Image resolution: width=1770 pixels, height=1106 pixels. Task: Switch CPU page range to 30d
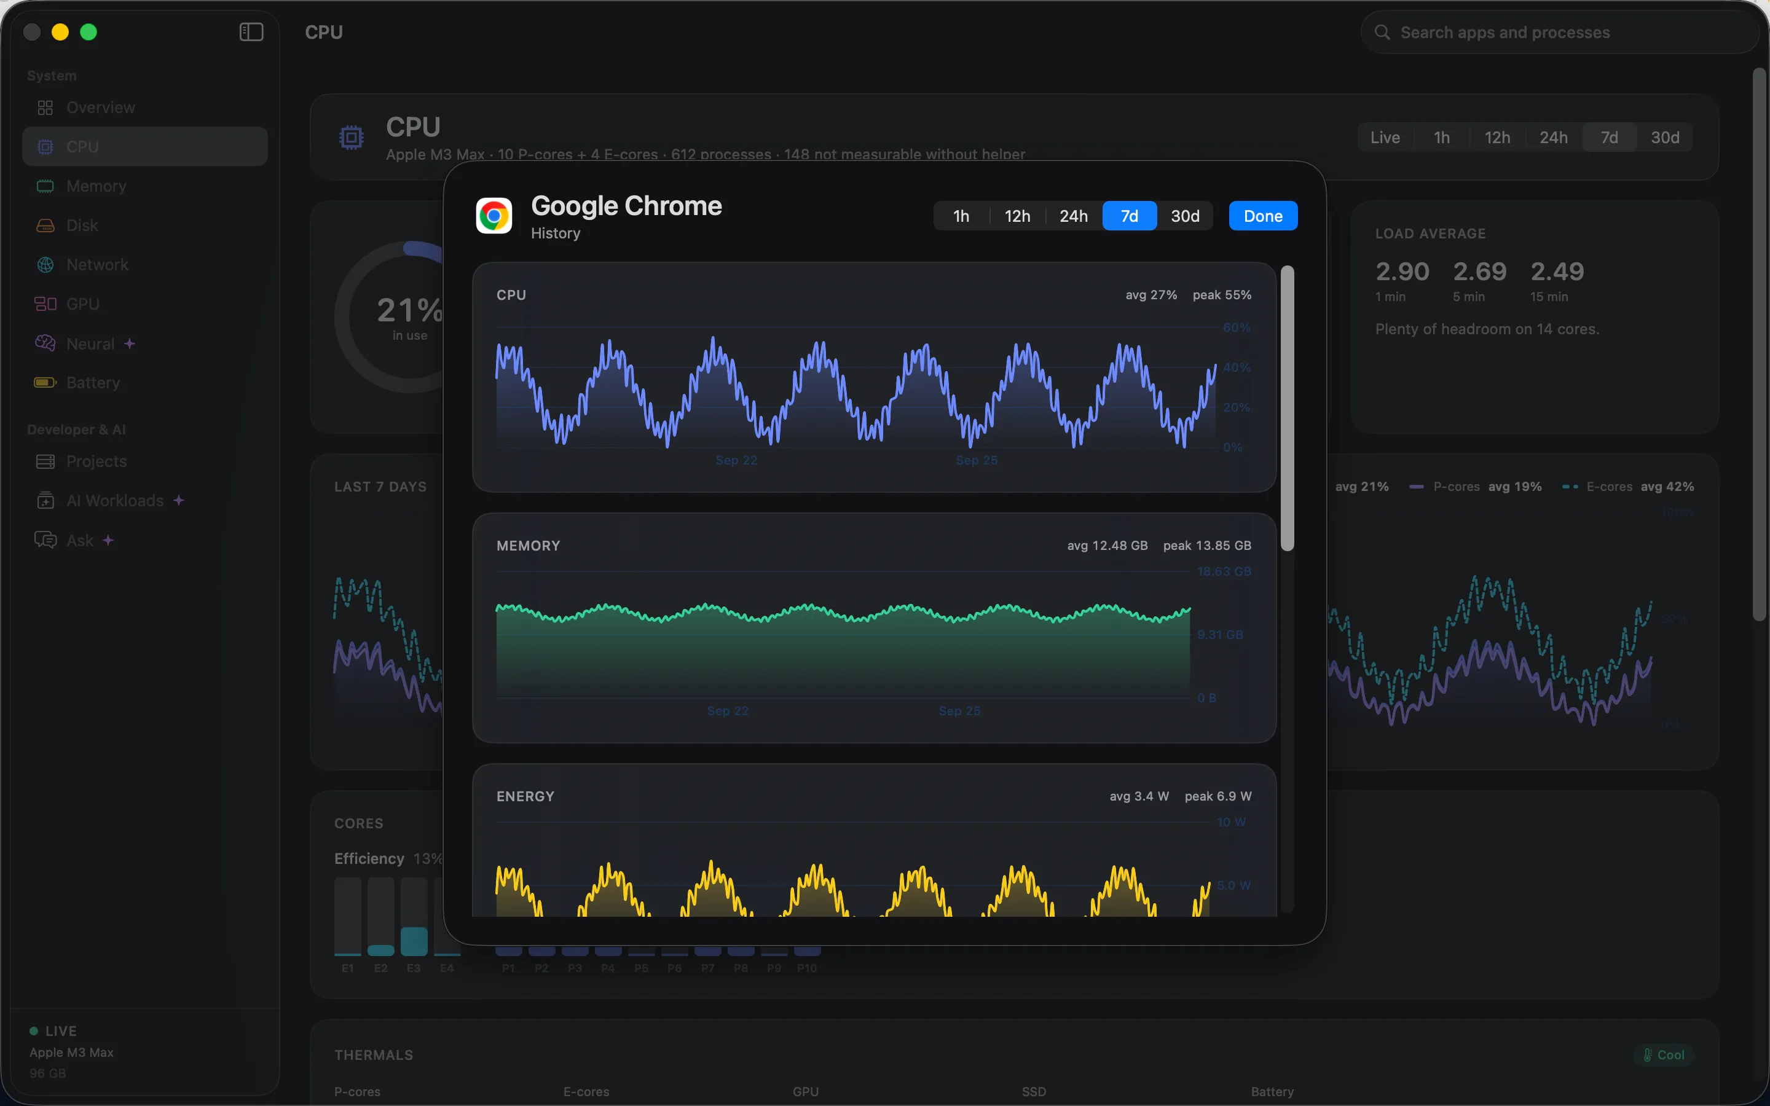pyautogui.click(x=1666, y=138)
